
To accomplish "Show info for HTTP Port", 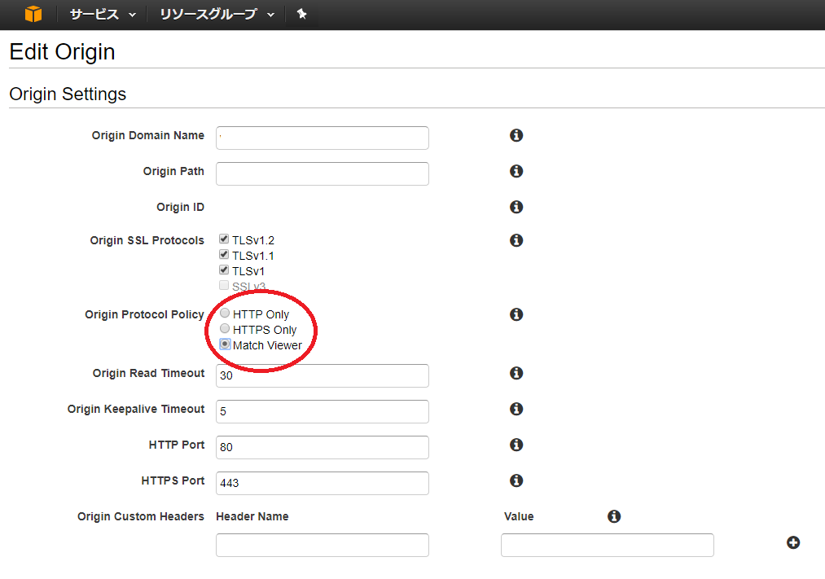I will [516, 445].
